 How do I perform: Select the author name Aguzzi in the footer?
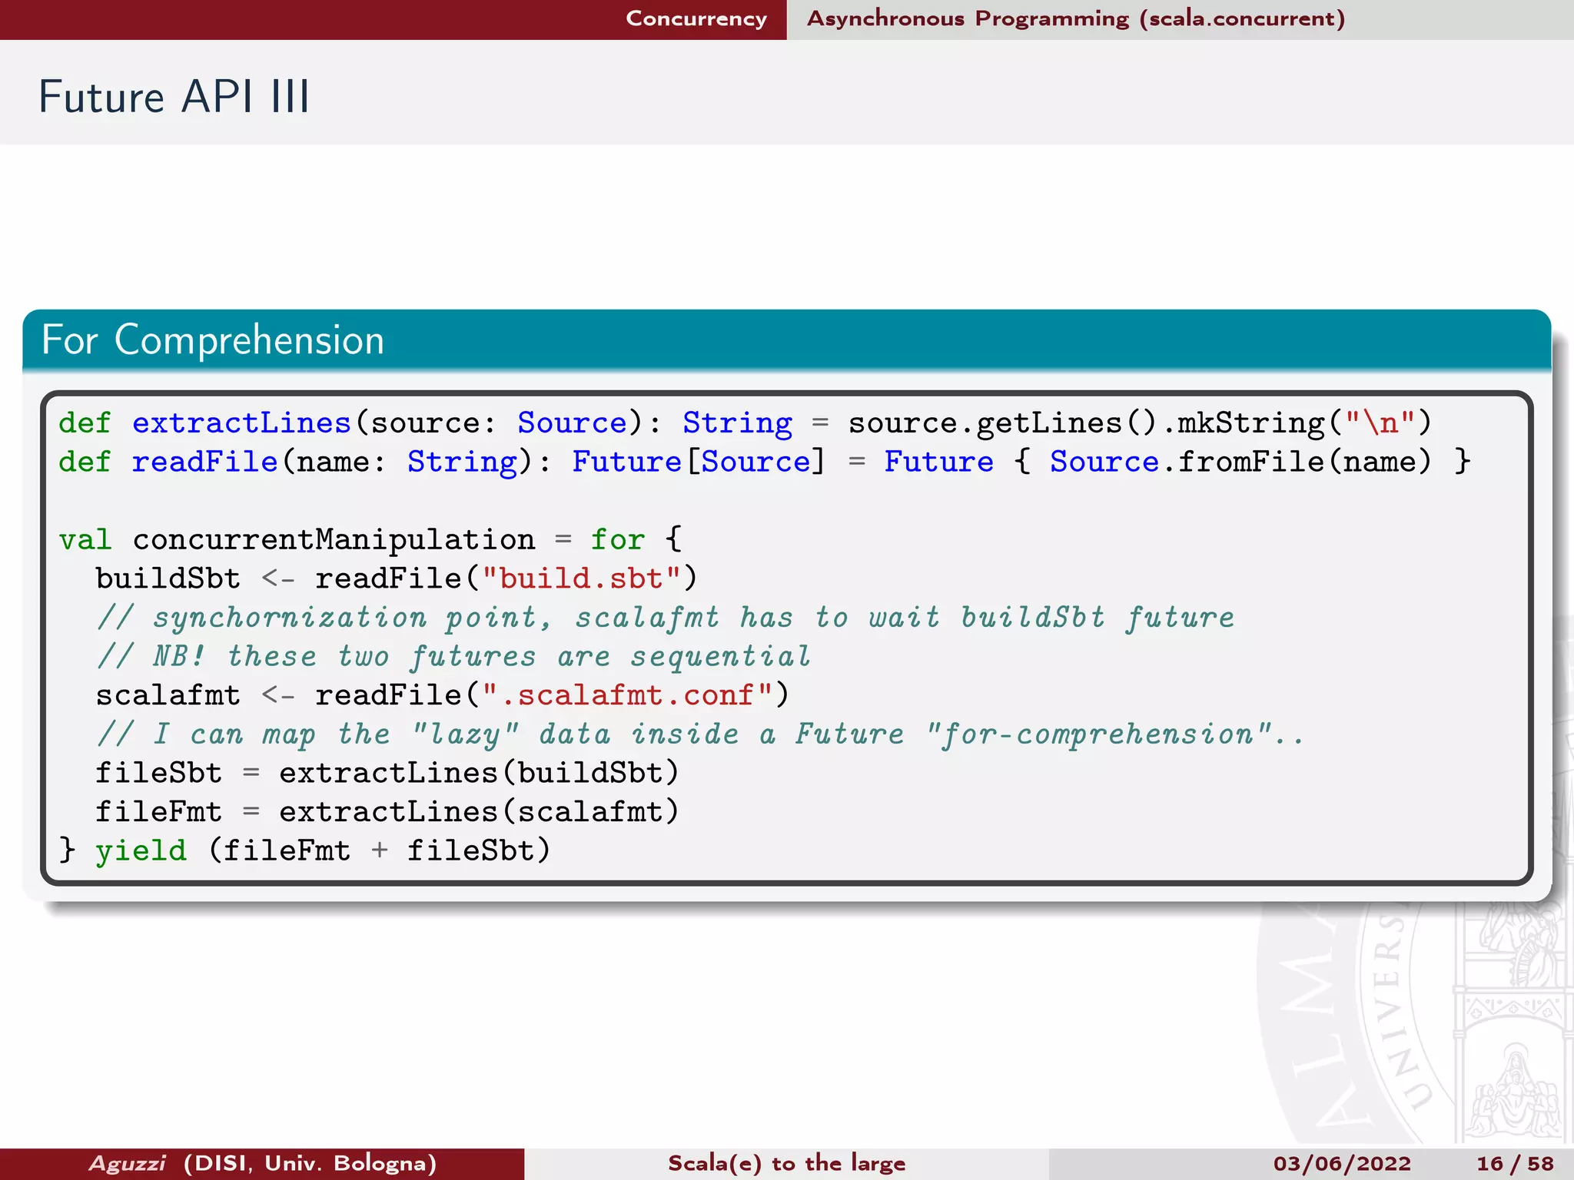click(x=127, y=1163)
